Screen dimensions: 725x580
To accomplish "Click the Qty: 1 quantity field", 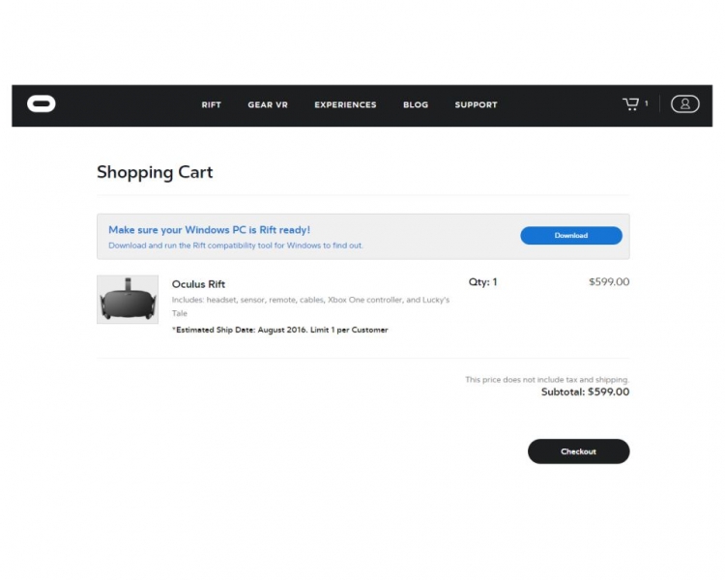I will 482,282.
